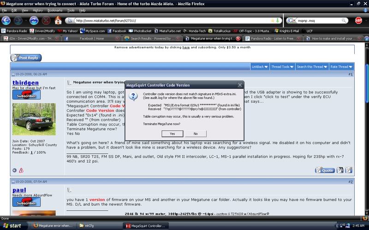The height and width of the screenshot is (230, 369).
Task: Click the here link to remove advertisements
Action: click(x=186, y=47)
